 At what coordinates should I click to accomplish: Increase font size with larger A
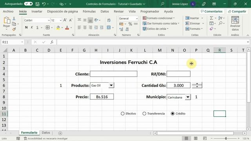point(65,20)
